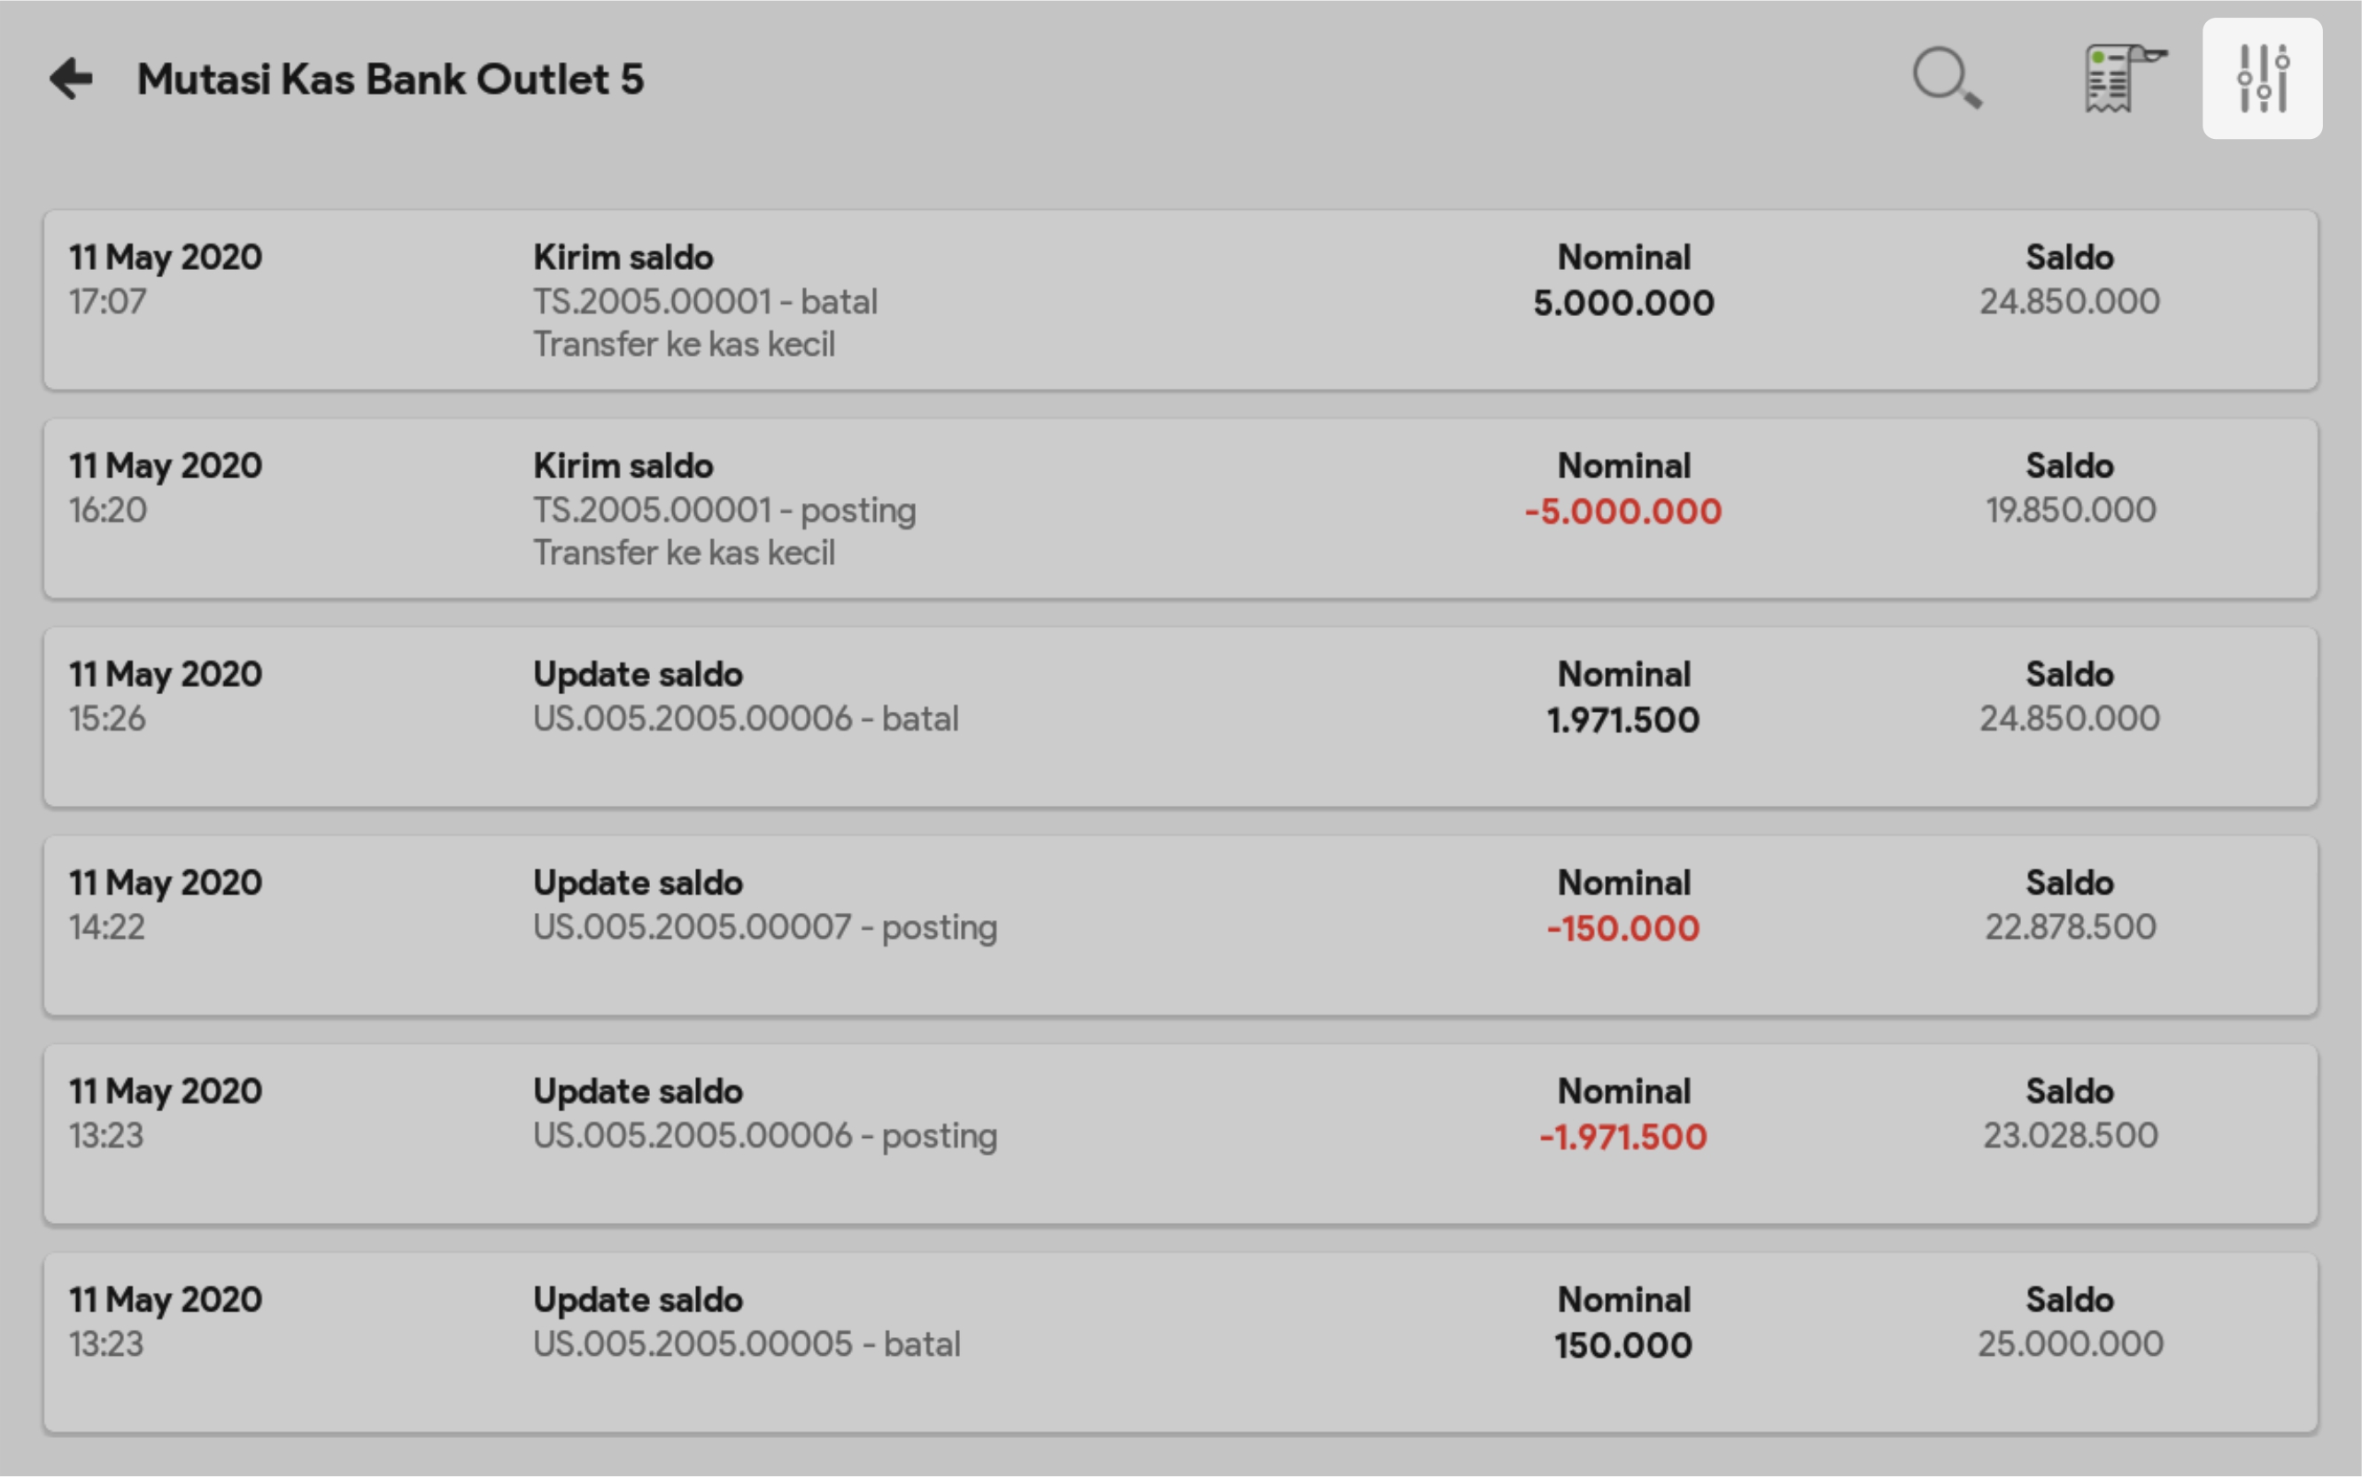Go back using the left arrow

point(72,78)
